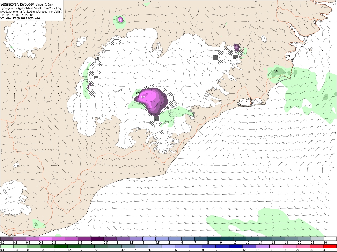Click the 'VT: Mán. 22.09.2025 10Z' valid time
Screen dimensions: 337x252
pyautogui.click(x=16, y=18)
